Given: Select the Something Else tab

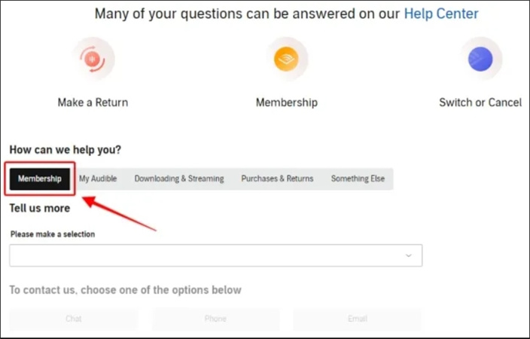Looking at the screenshot, I should [x=358, y=179].
